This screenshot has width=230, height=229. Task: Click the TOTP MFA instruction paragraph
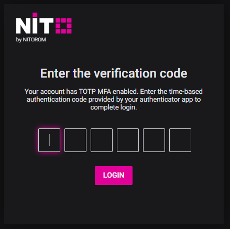pos(114,100)
